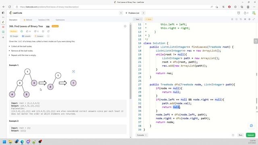This screenshot has height=145, width=258.
Task: Click the bookmark icon in editor toolbar
Action: pos(232,19)
